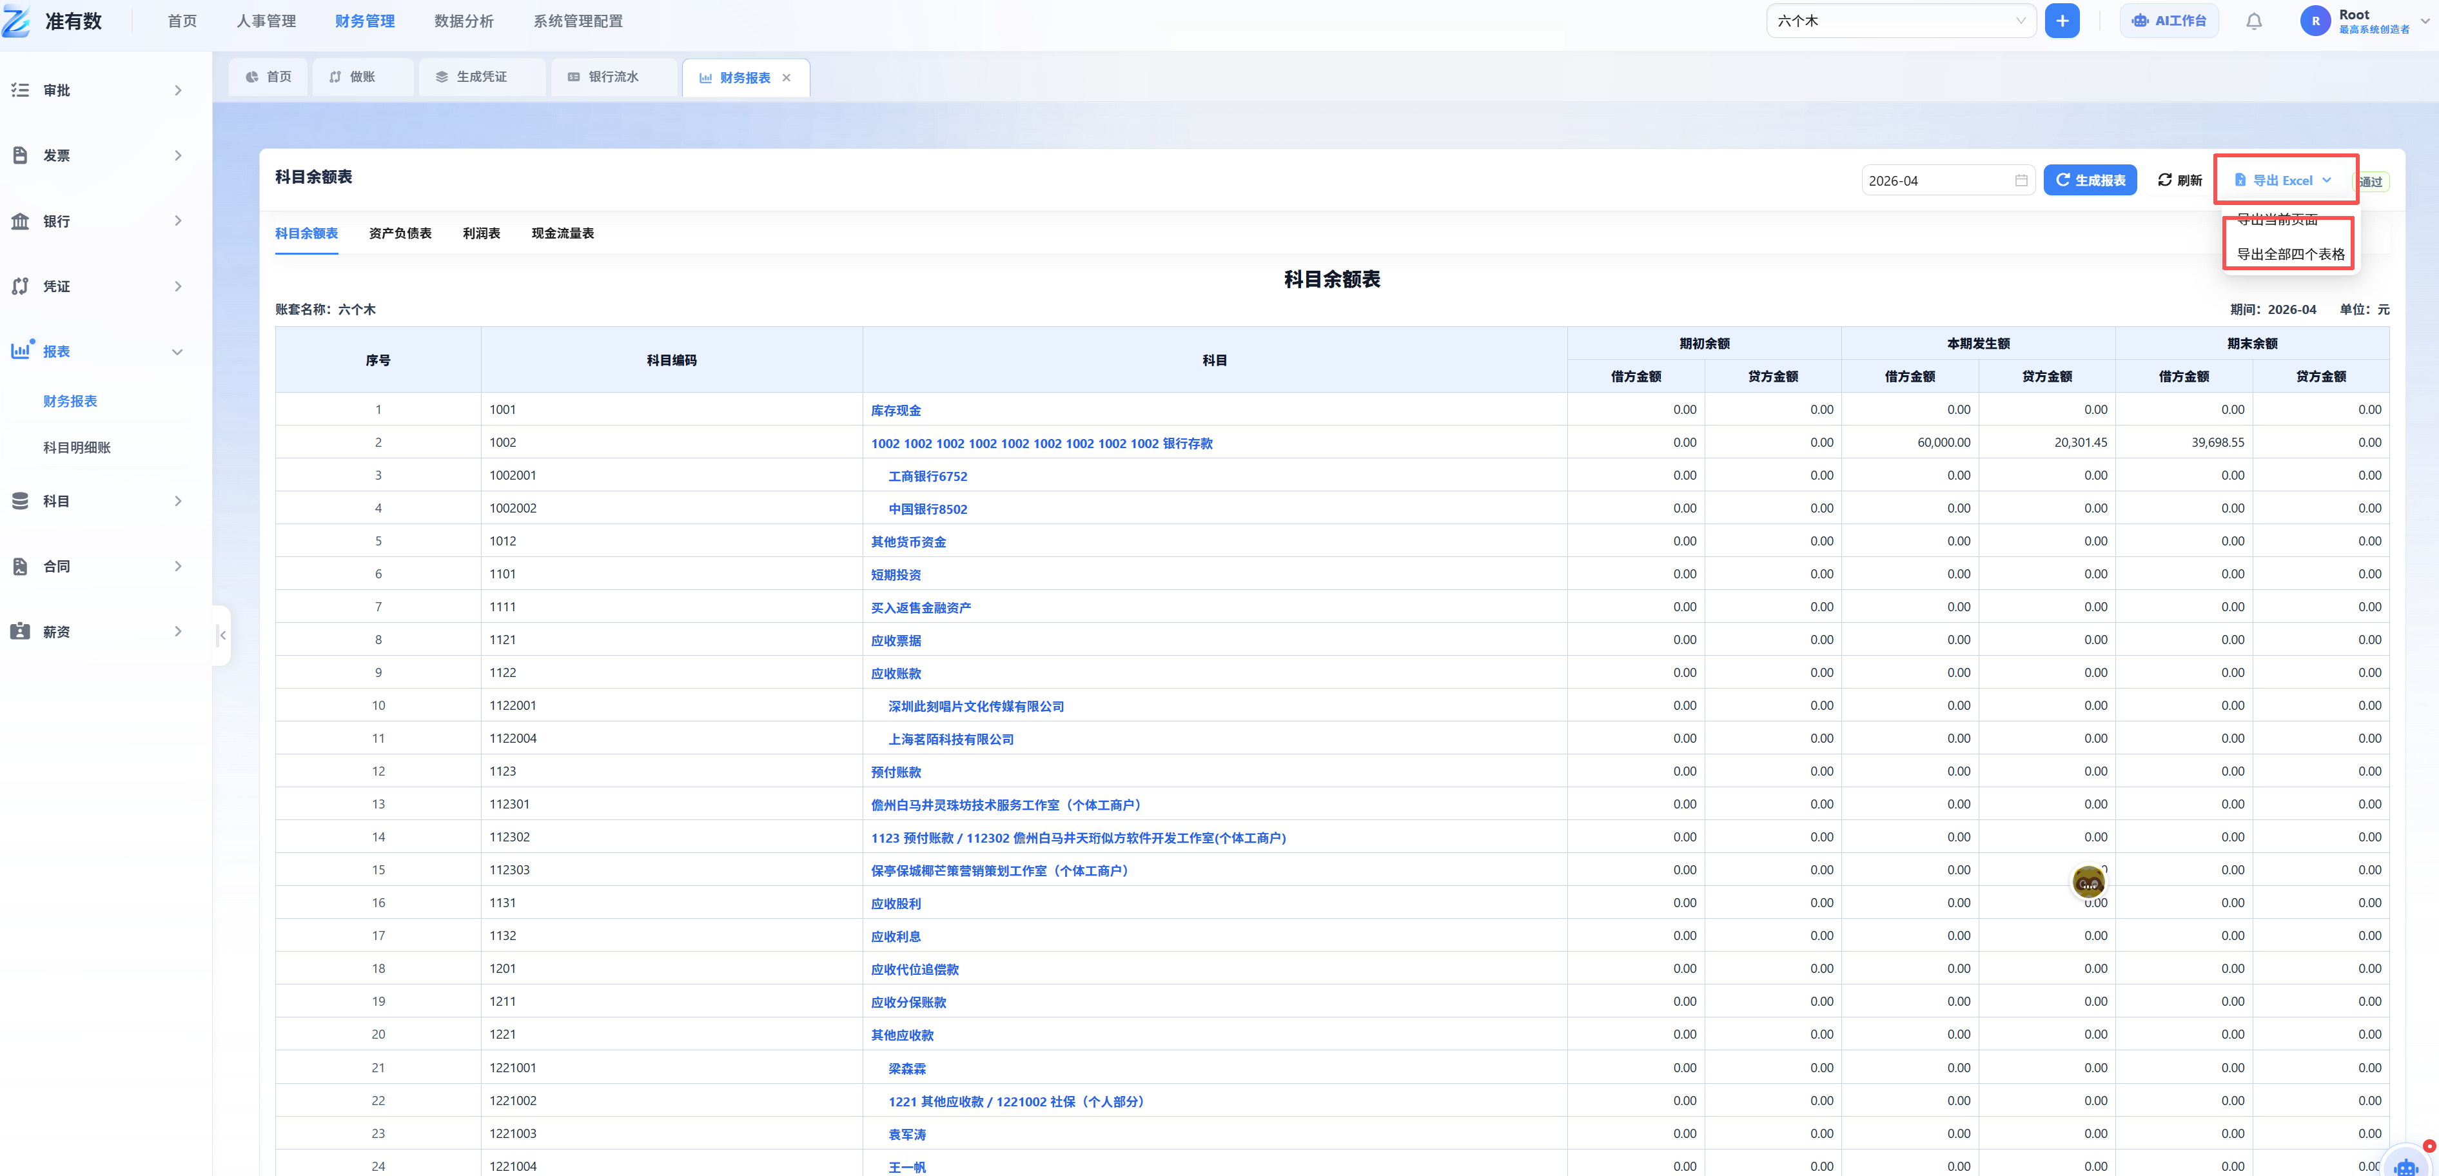Open the 深圳此刻唱片文化传媒有限公司 link
The image size is (2439, 1176).
976,707
